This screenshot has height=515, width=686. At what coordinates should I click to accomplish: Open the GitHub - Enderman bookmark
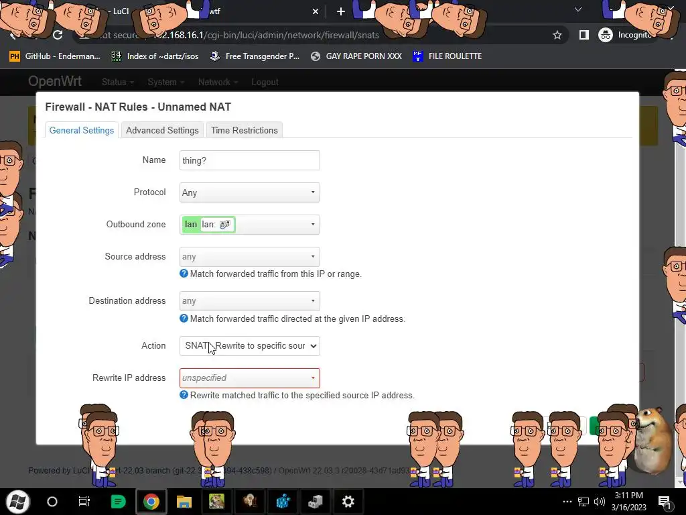pos(55,56)
